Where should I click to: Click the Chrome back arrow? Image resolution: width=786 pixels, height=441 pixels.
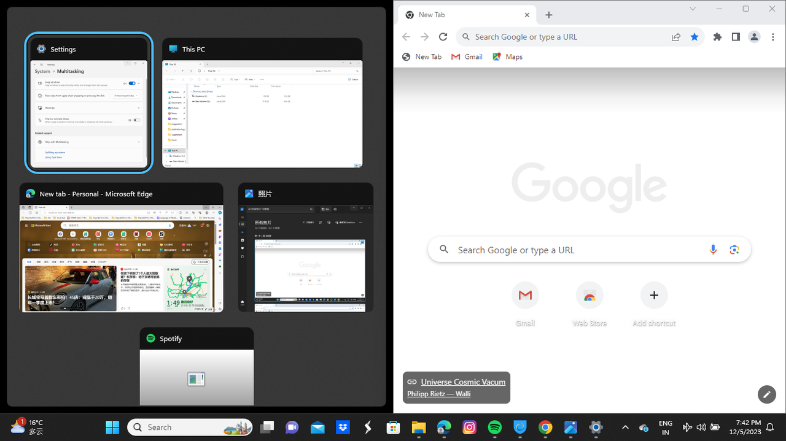pyautogui.click(x=406, y=37)
